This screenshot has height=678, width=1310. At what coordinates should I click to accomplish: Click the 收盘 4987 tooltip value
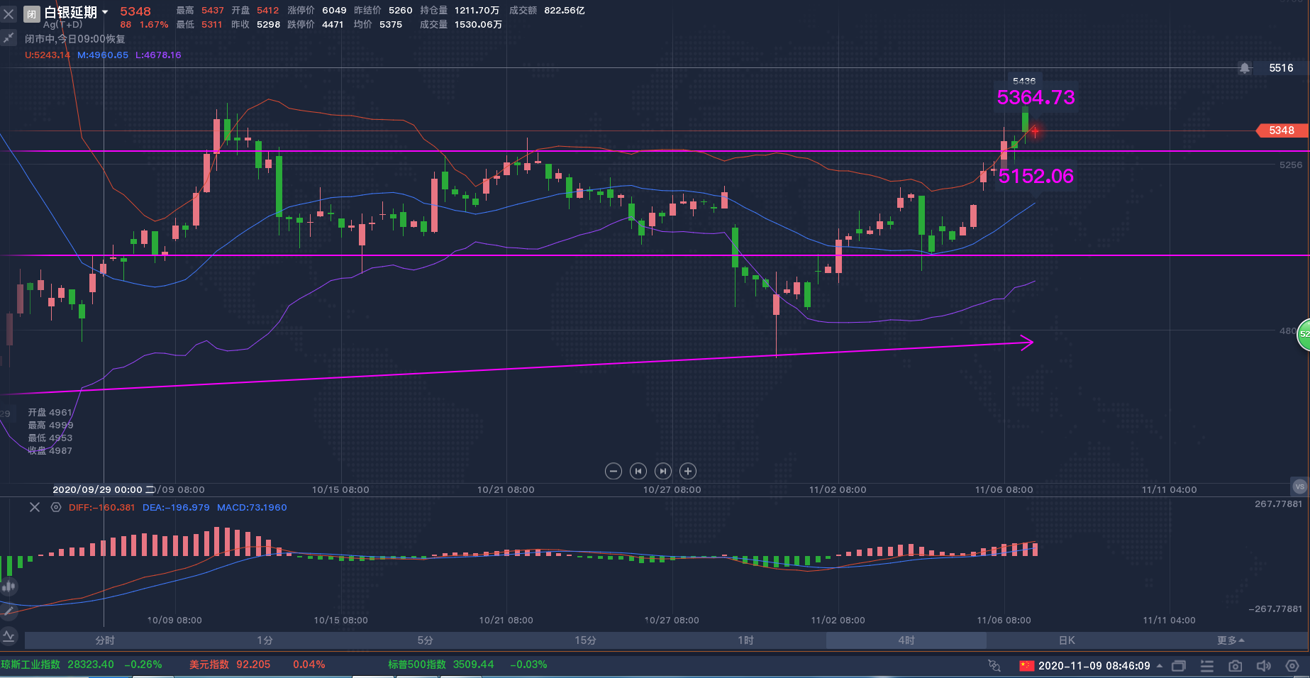[x=50, y=450]
